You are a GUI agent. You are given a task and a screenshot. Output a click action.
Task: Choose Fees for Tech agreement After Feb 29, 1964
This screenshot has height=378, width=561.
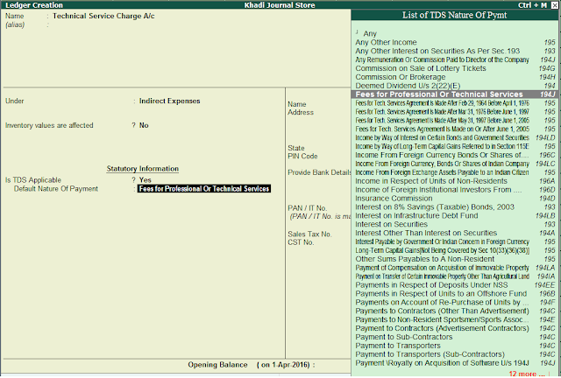(455, 103)
